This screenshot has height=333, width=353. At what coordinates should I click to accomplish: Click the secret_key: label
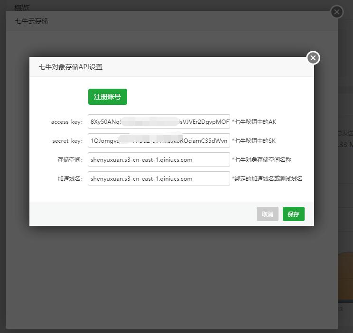click(67, 141)
